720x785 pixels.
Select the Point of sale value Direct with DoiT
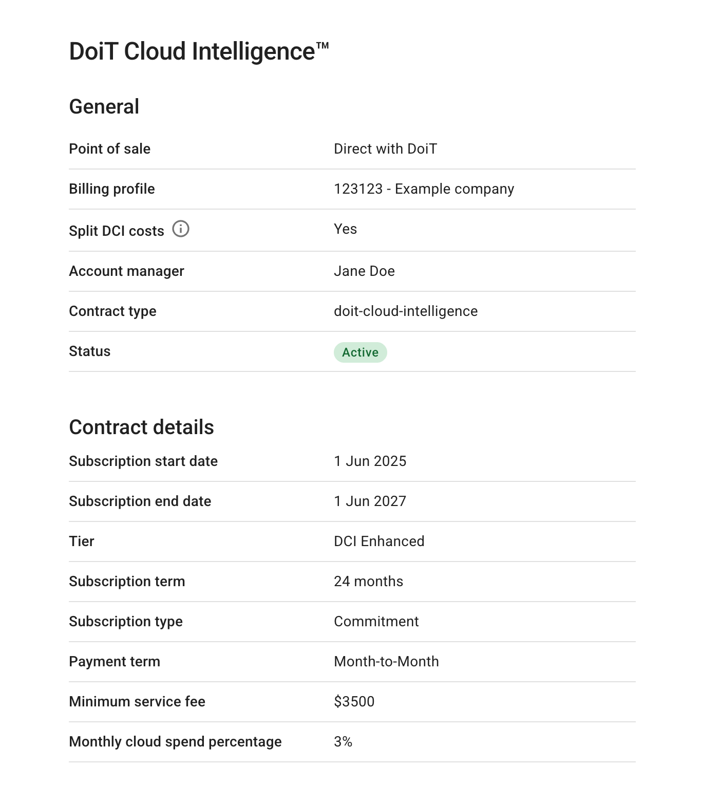[x=386, y=148]
